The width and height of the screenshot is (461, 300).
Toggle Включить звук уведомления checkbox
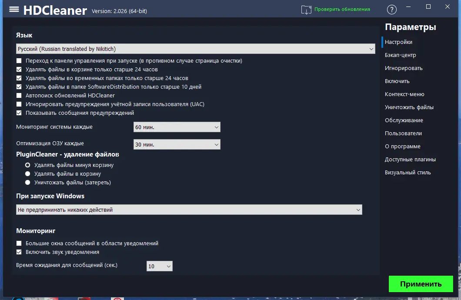point(19,252)
